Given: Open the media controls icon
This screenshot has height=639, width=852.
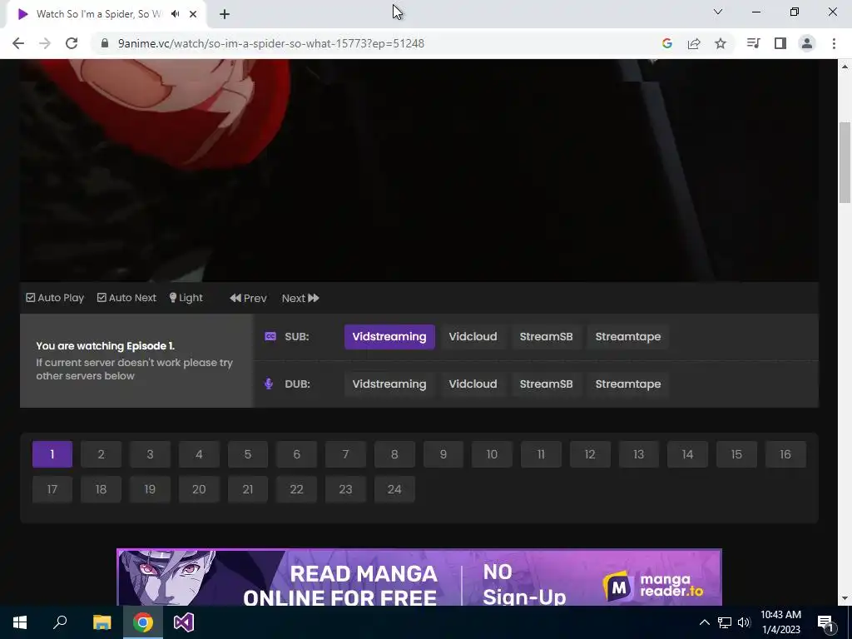Looking at the screenshot, I should 753,43.
